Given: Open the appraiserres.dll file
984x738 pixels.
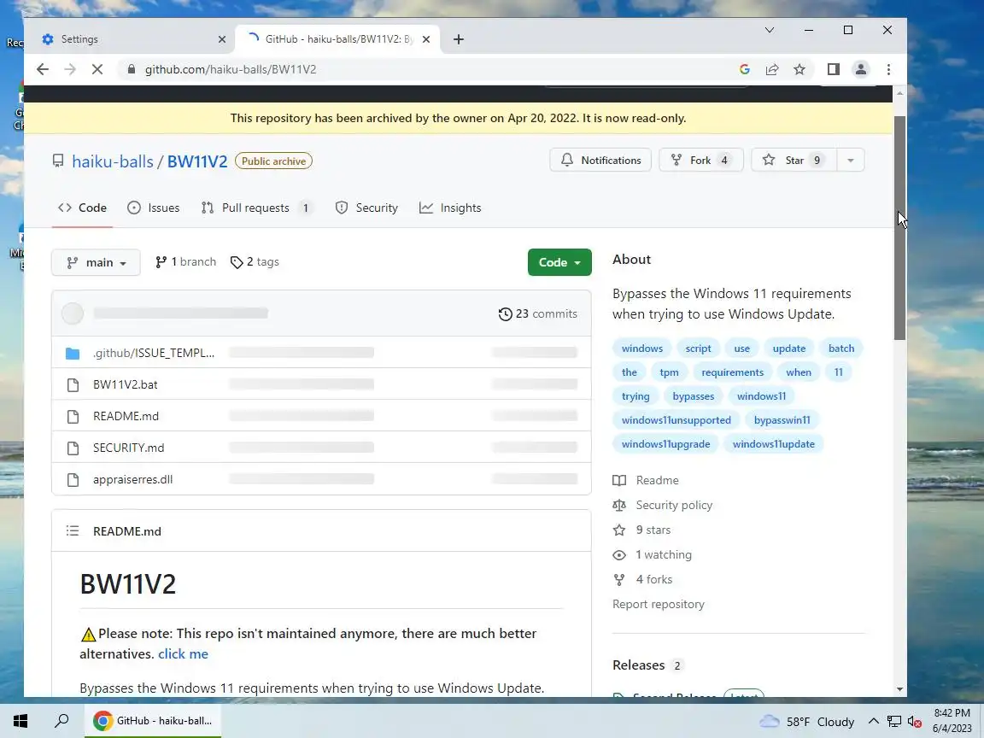Looking at the screenshot, I should pyautogui.click(x=133, y=479).
